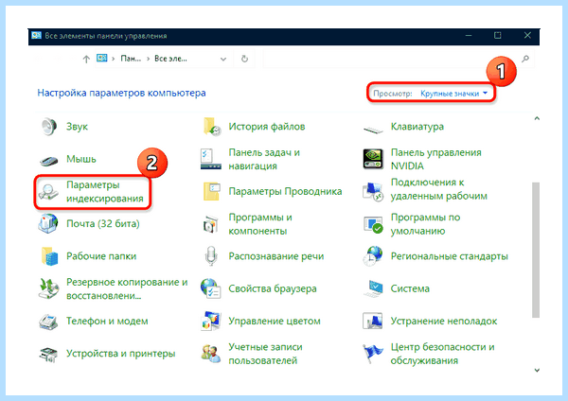This screenshot has height=401, width=568.
Task: Open the Устранение неполадок icon
Action: (x=373, y=321)
